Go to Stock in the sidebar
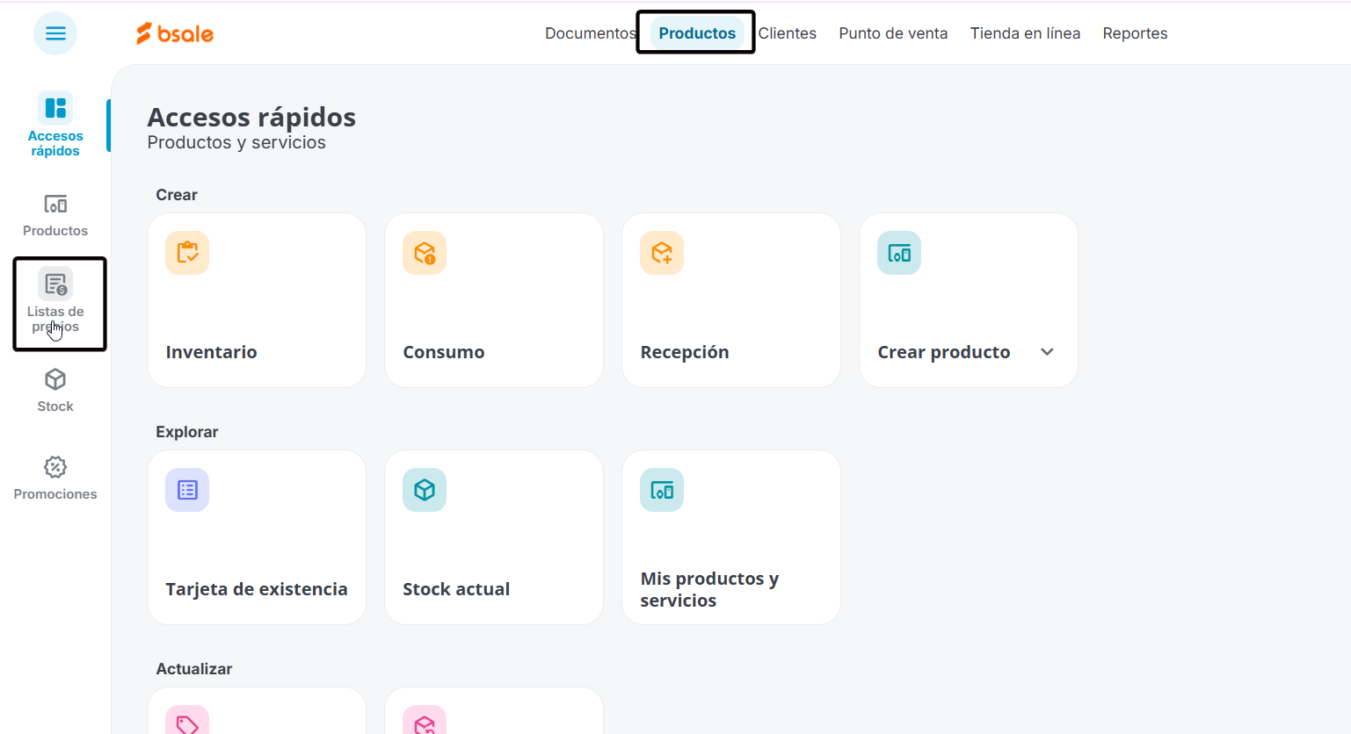This screenshot has height=734, width=1351. coord(55,391)
